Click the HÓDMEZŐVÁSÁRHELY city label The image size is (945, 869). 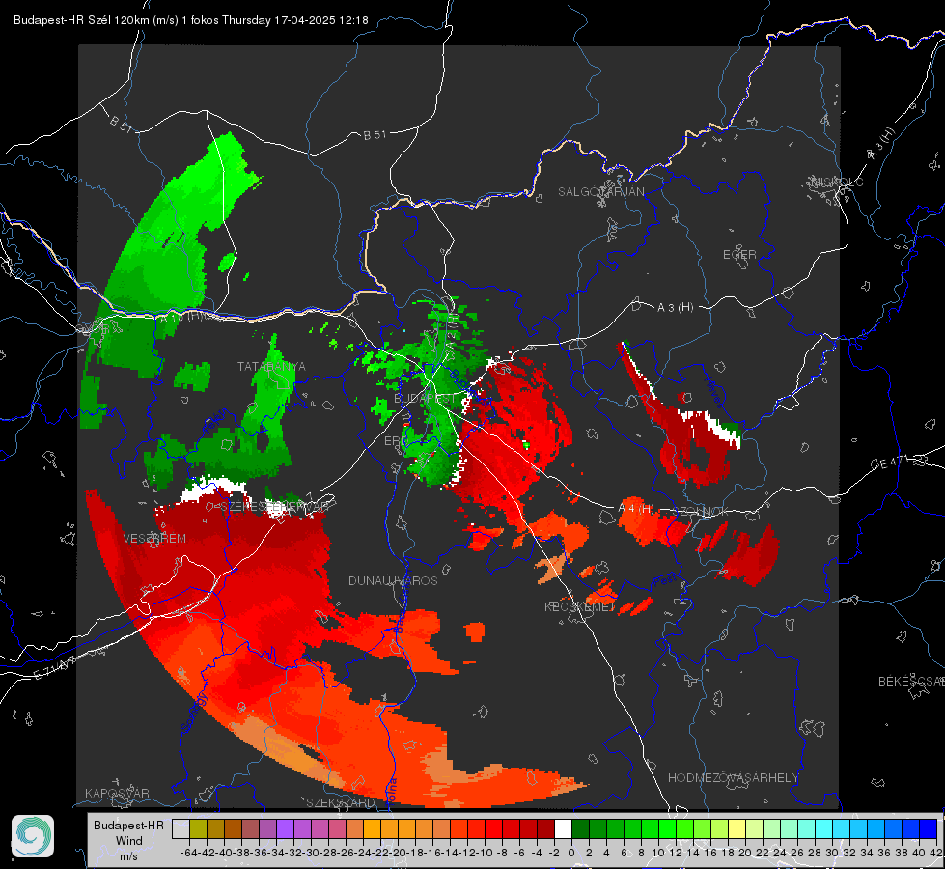tap(733, 778)
